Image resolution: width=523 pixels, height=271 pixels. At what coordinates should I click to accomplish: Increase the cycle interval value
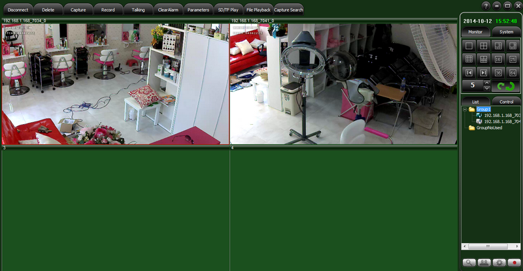tap(486, 83)
